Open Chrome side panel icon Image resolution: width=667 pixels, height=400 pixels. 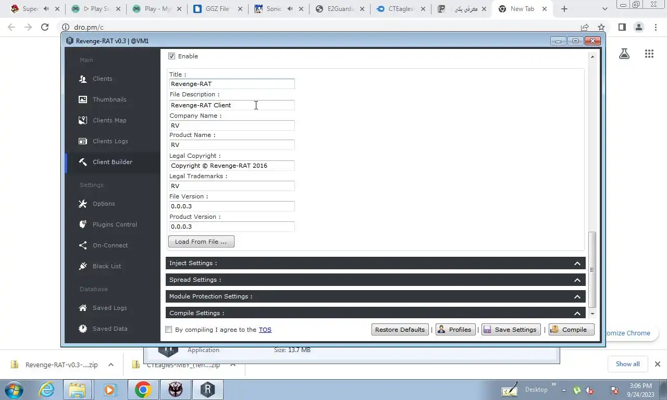tap(622, 27)
